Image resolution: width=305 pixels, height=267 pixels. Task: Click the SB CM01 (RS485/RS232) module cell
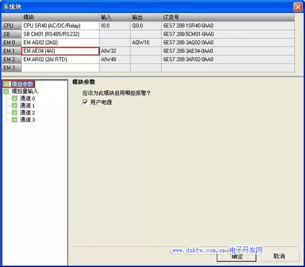click(x=60, y=34)
